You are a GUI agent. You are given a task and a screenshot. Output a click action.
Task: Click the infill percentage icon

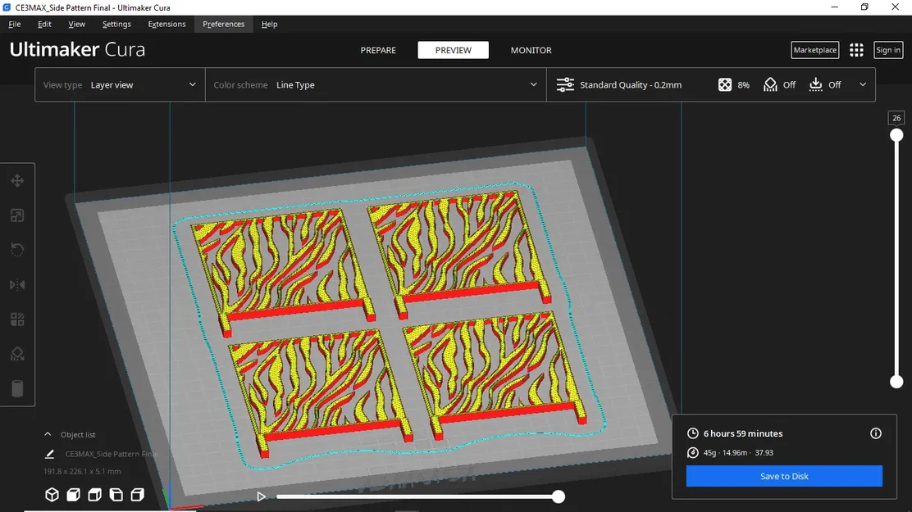(725, 85)
